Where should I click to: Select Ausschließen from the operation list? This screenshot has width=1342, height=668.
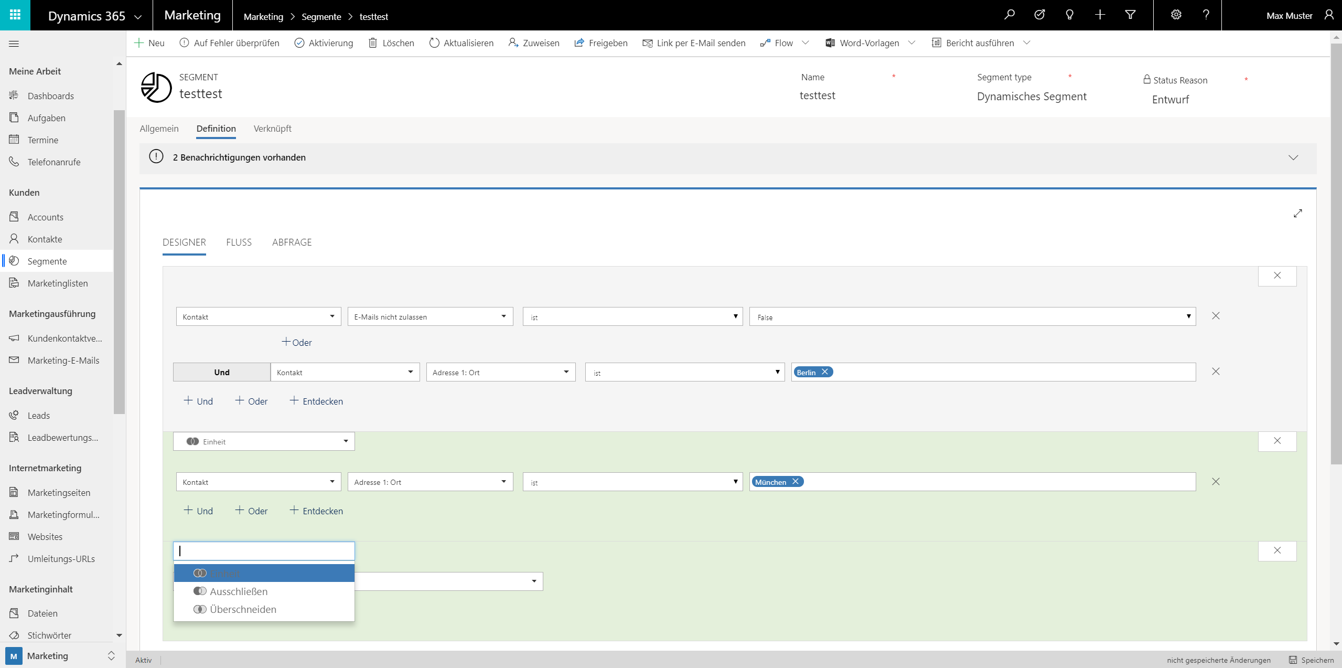pyautogui.click(x=264, y=591)
